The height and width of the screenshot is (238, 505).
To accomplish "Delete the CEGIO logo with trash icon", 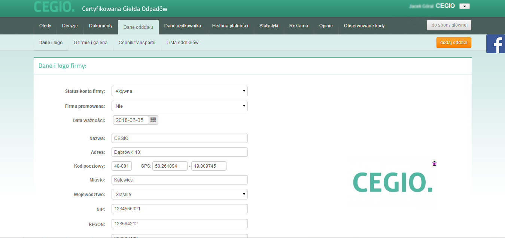I will (434, 164).
